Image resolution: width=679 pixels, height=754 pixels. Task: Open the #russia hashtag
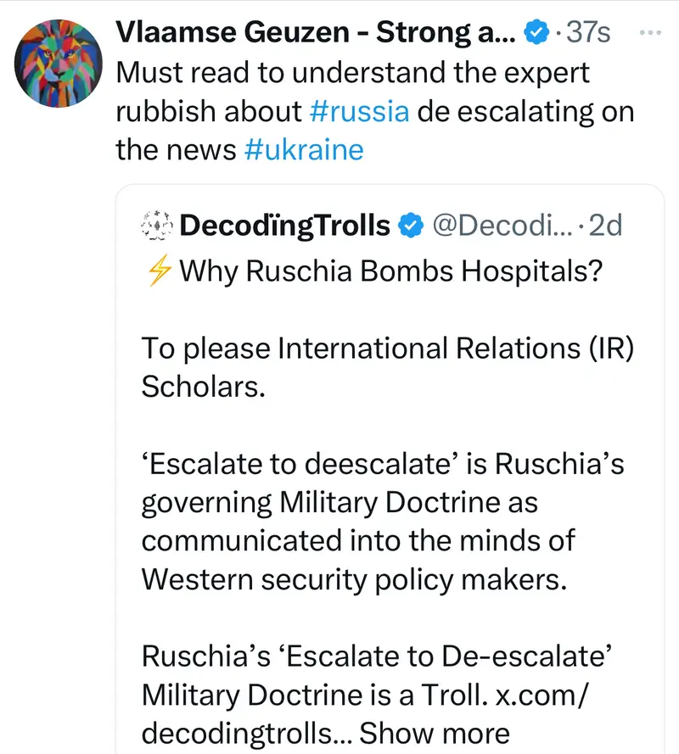coord(356,111)
